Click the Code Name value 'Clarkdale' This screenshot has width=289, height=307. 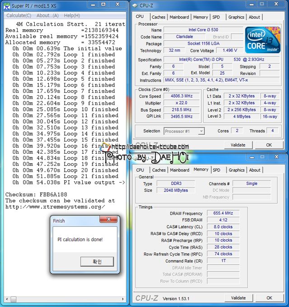184,37
